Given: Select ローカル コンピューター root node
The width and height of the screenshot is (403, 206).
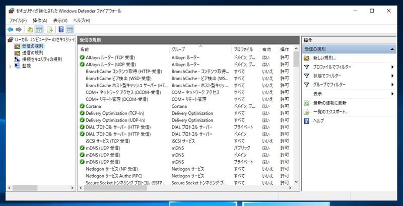Looking at the screenshot, I should (45, 40).
